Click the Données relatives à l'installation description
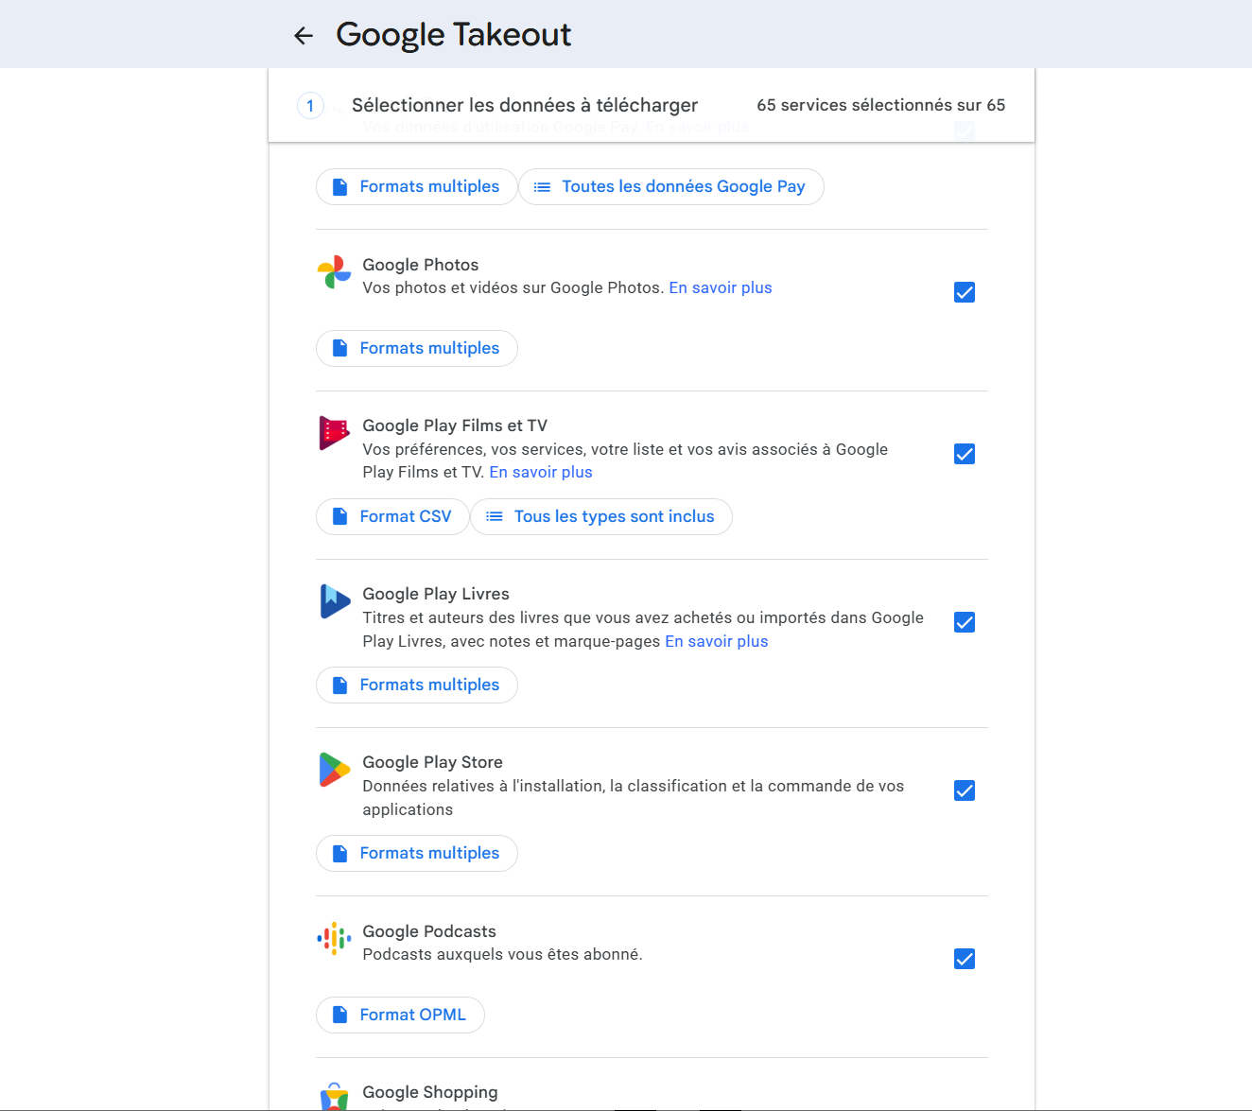Image resolution: width=1252 pixels, height=1111 pixels. click(x=634, y=798)
